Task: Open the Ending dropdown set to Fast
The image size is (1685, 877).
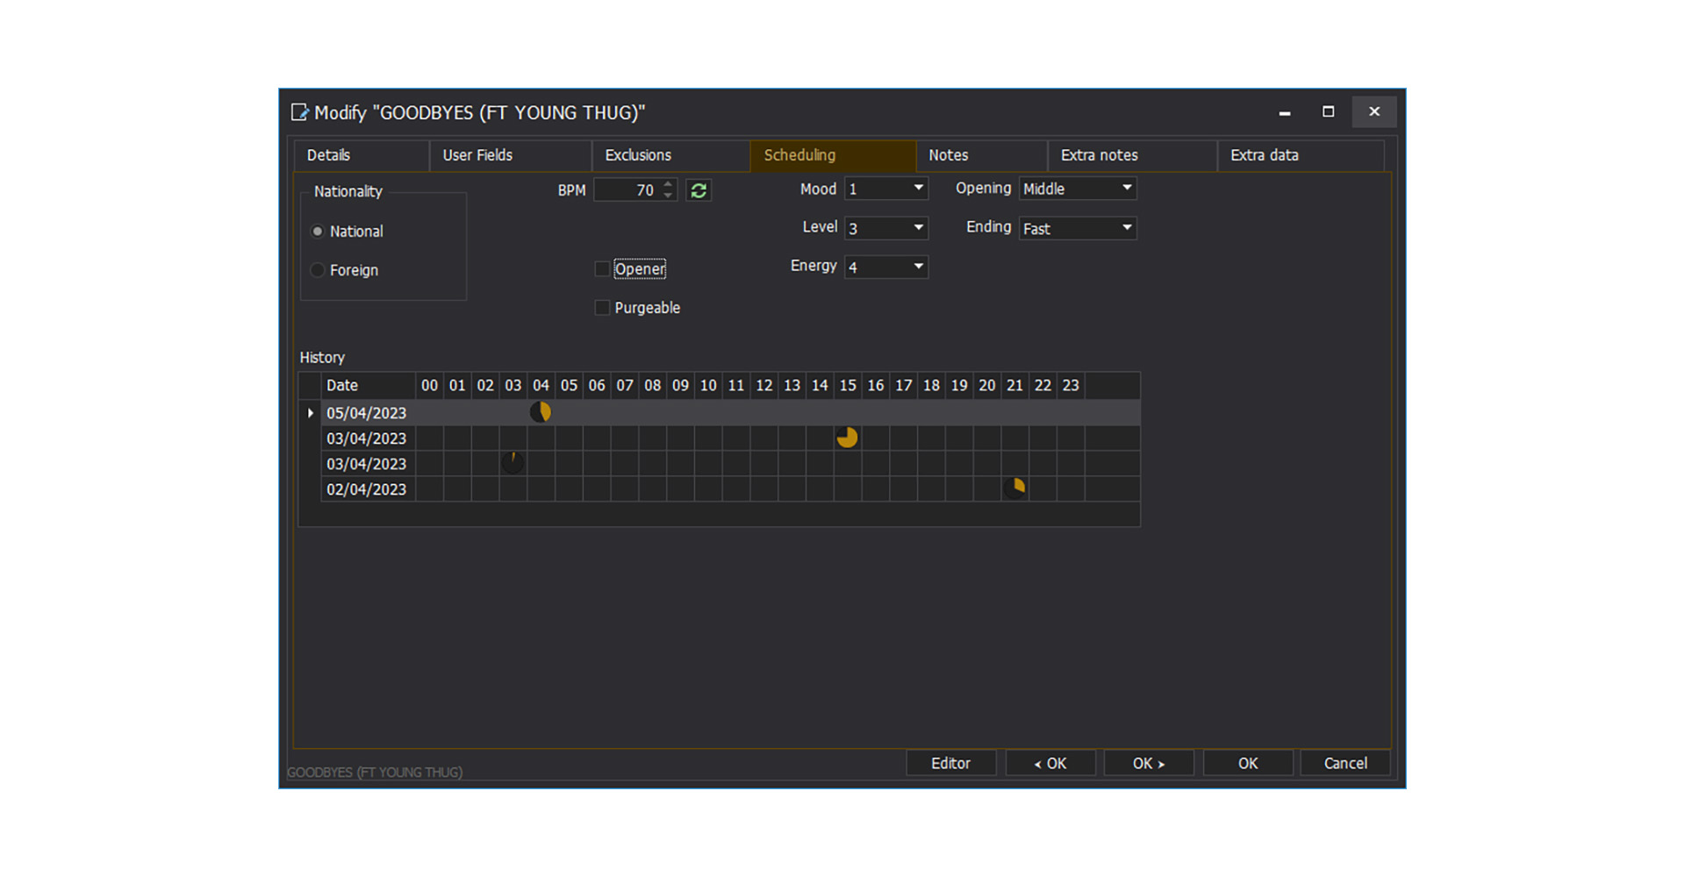Action: [x=1126, y=228]
